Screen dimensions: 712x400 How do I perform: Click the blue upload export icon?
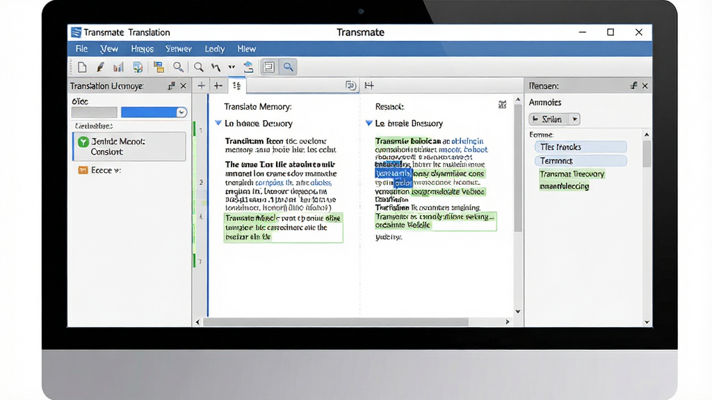point(248,67)
